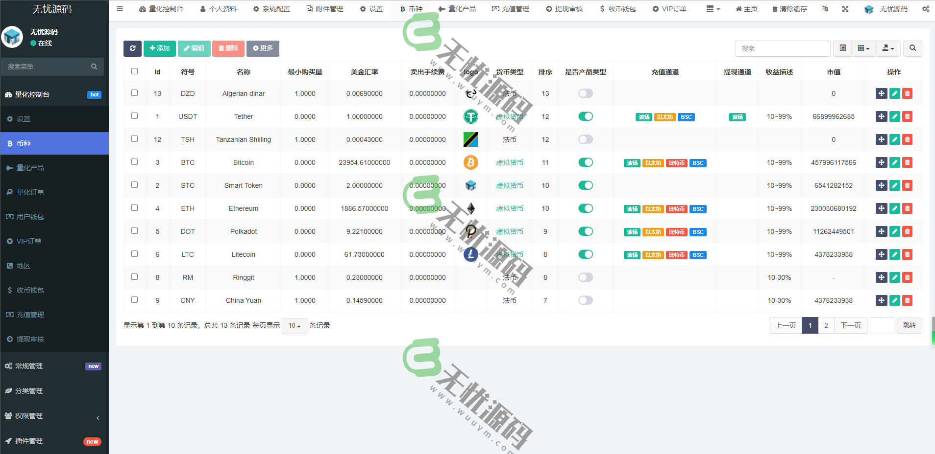Disable the product type toggle for Litecoin
935x454 pixels.
(x=586, y=254)
